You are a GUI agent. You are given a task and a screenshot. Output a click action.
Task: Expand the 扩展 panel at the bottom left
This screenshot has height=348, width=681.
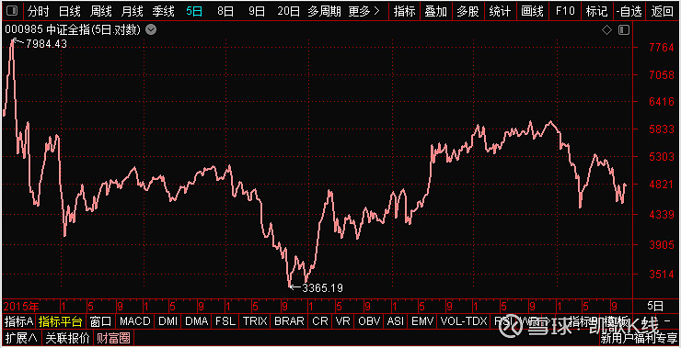[21, 337]
